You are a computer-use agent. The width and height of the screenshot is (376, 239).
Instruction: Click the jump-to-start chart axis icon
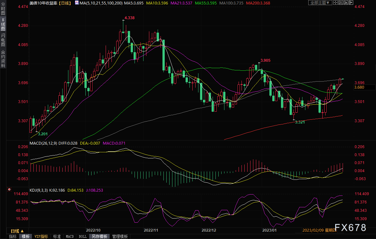(x=341, y=3)
